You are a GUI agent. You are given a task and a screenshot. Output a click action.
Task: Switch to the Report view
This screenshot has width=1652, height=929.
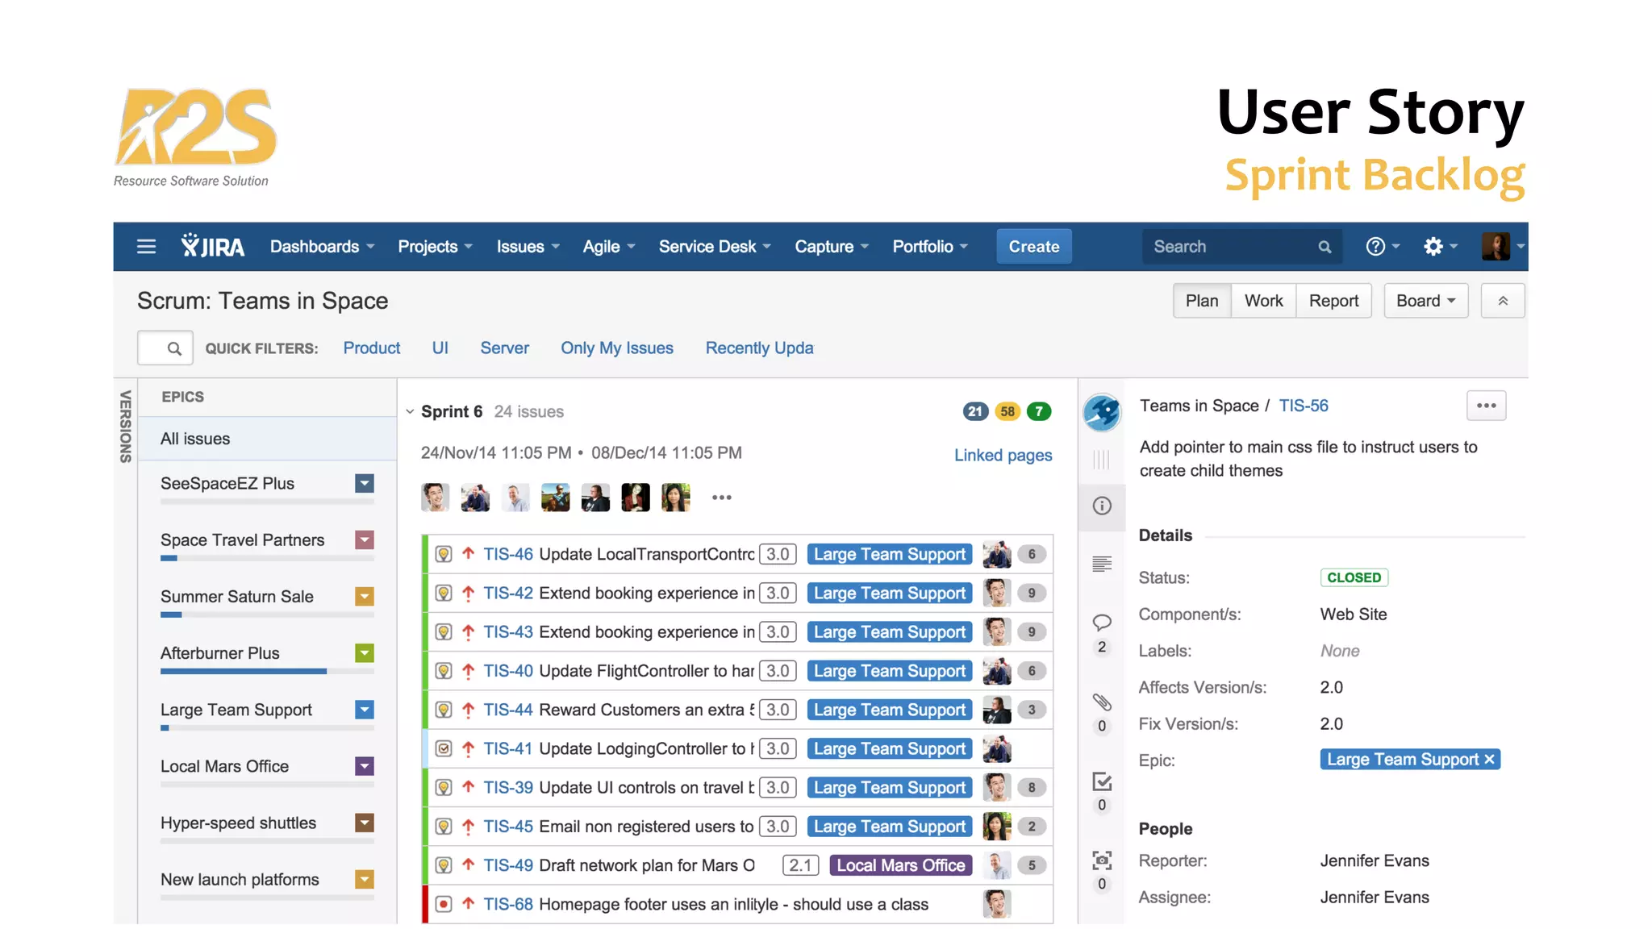click(1333, 301)
